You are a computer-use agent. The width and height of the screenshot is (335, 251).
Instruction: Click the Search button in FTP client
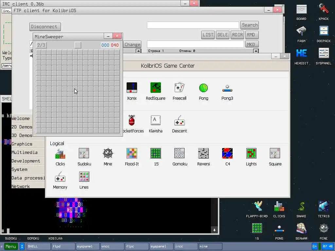click(250, 25)
